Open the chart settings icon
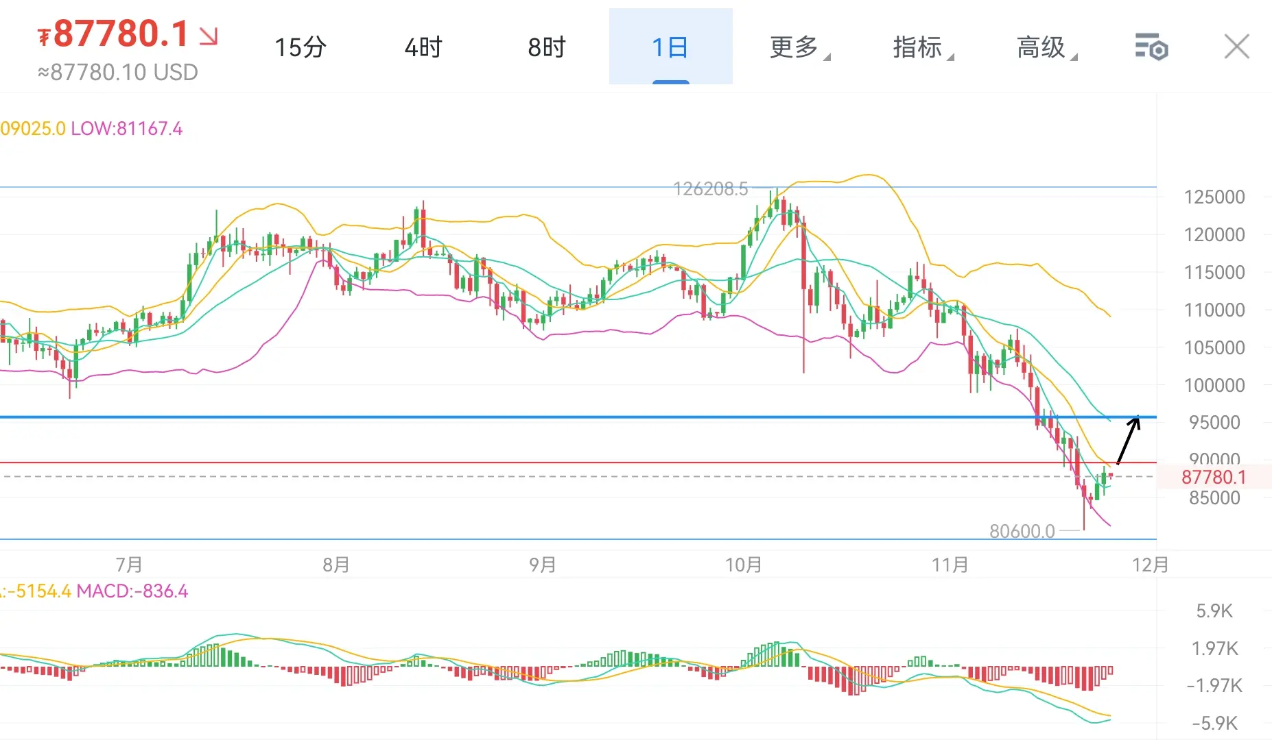 pos(1151,47)
